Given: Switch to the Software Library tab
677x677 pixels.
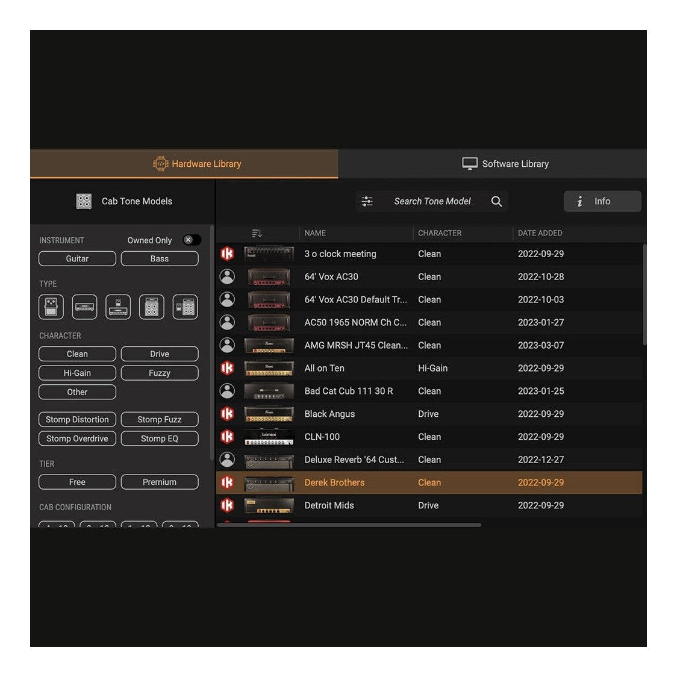Looking at the screenshot, I should [505, 164].
